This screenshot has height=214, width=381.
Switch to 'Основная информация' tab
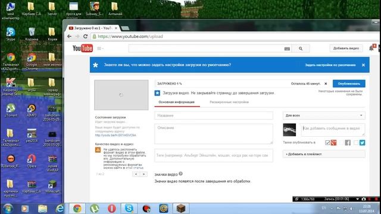click(177, 102)
